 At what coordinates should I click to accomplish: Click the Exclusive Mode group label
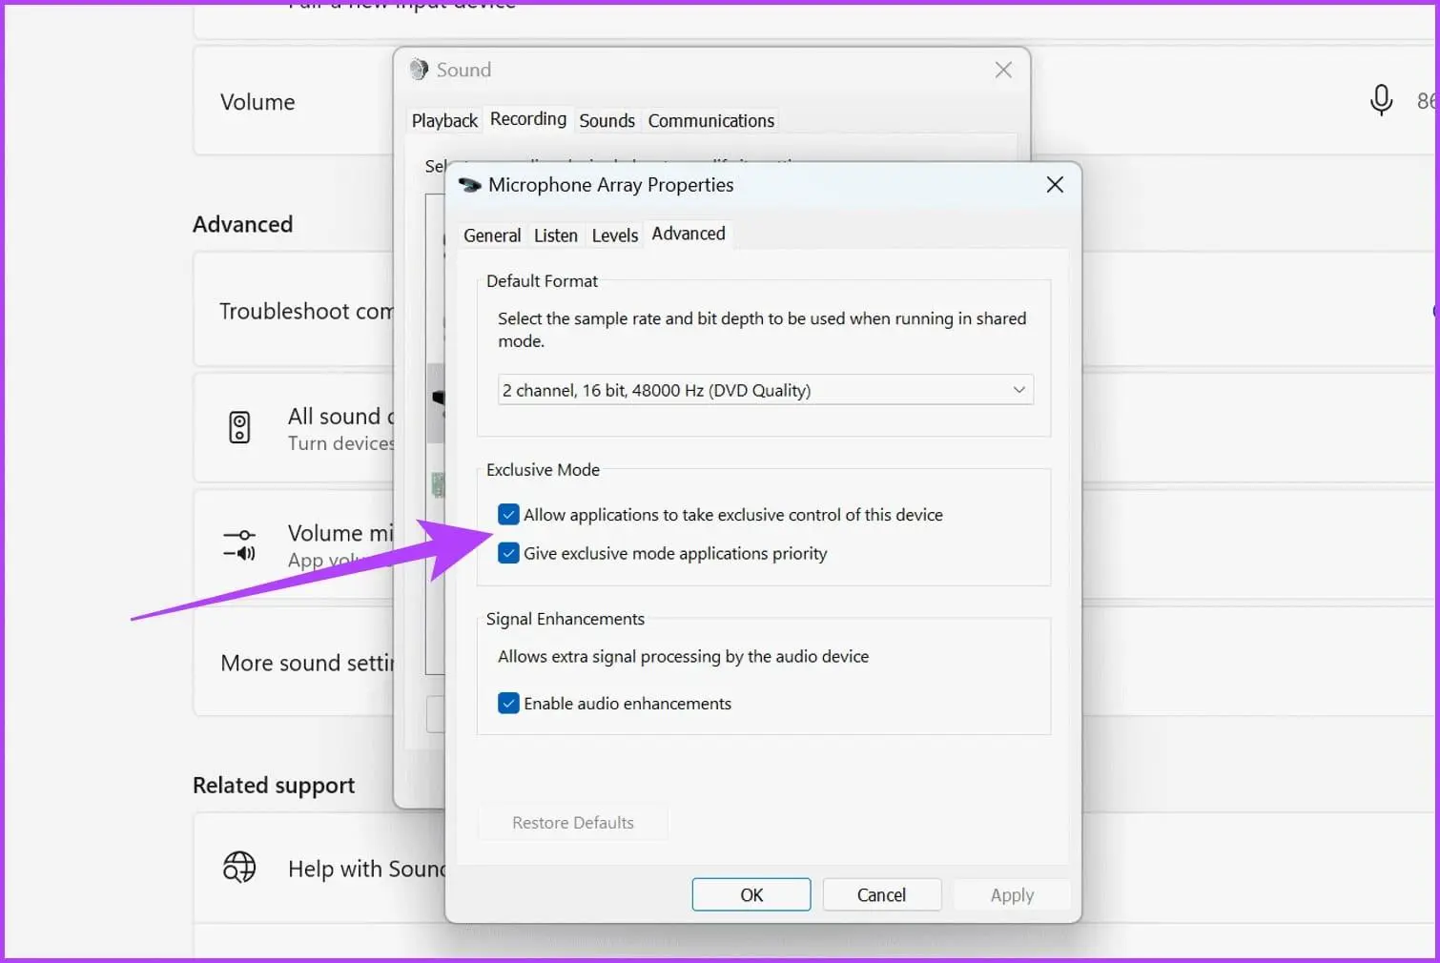pos(543,470)
